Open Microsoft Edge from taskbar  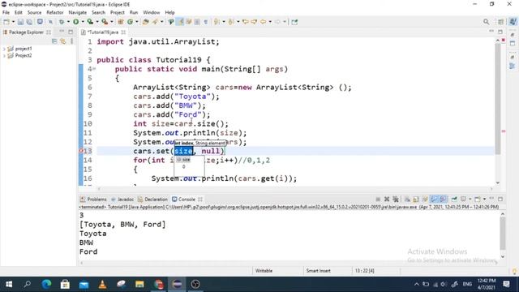click(x=46, y=284)
